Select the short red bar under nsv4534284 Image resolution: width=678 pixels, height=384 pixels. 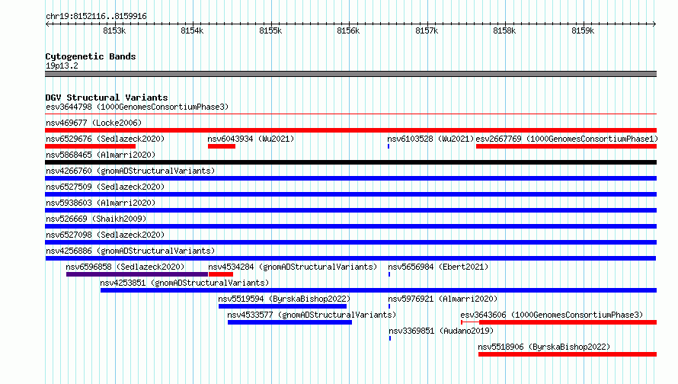coord(221,274)
